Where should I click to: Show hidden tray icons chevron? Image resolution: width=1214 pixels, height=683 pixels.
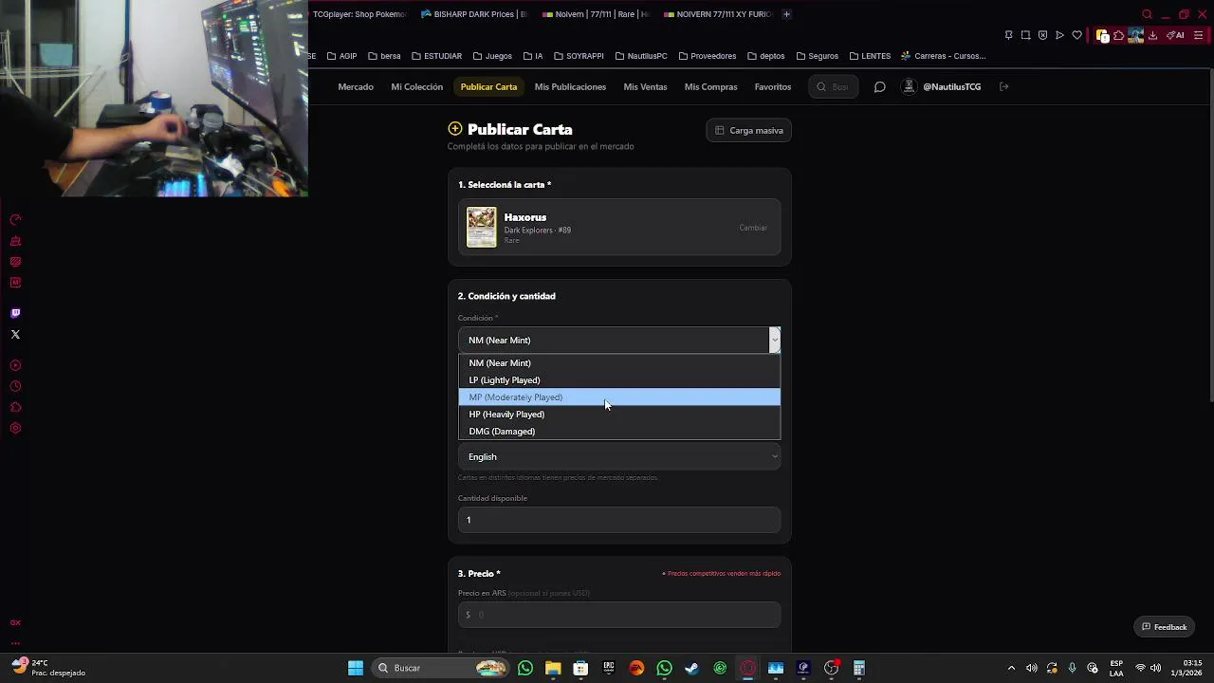point(1011,668)
